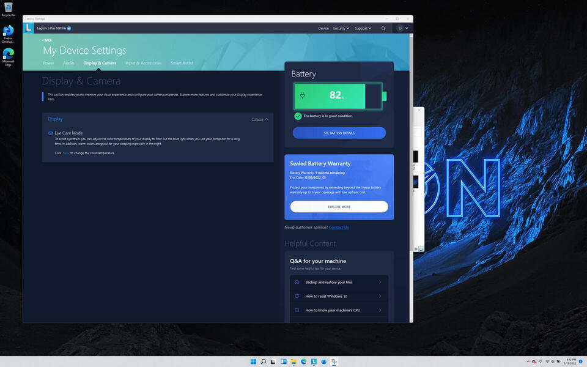
Task: Open the taskbar clock and date
Action: [571, 361]
